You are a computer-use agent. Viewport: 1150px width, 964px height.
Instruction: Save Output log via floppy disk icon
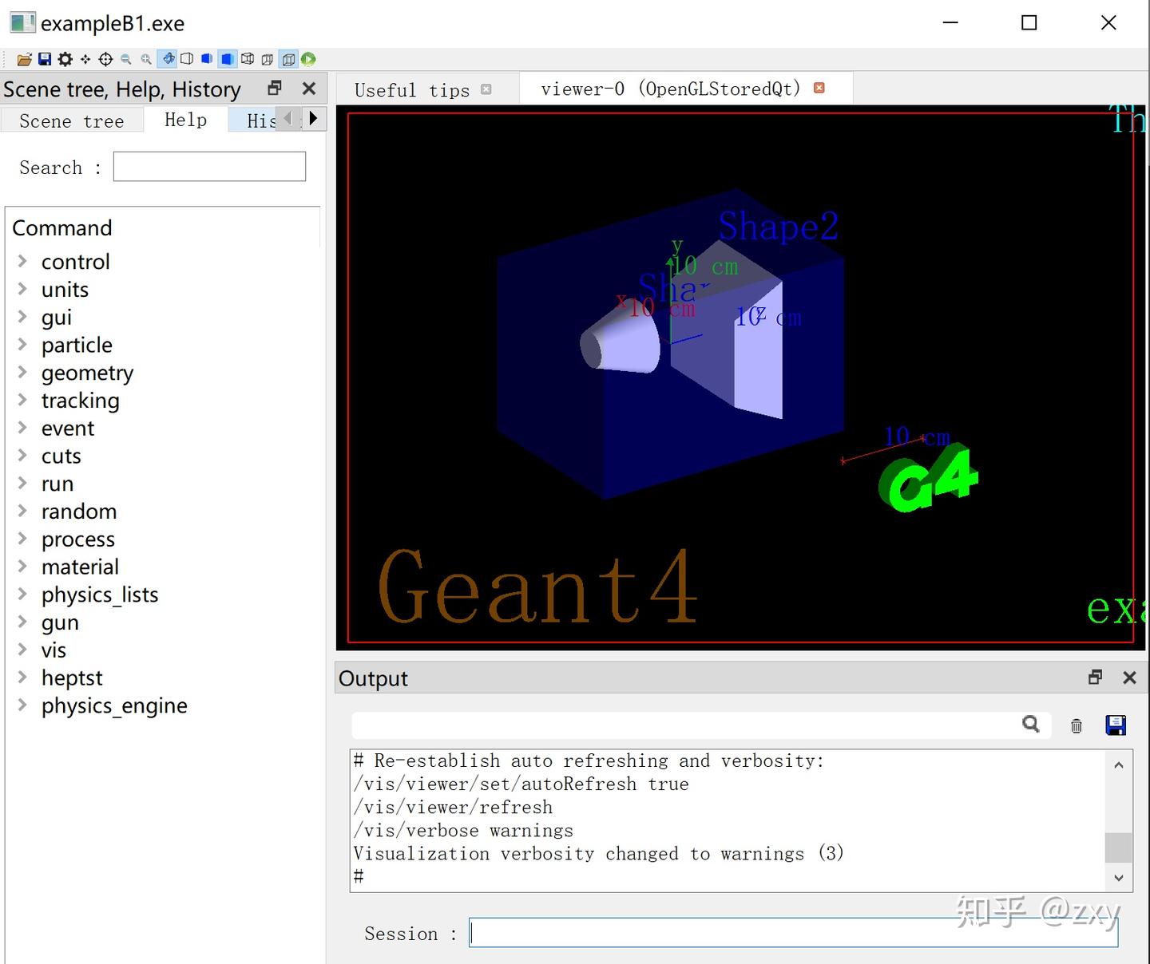(1115, 725)
